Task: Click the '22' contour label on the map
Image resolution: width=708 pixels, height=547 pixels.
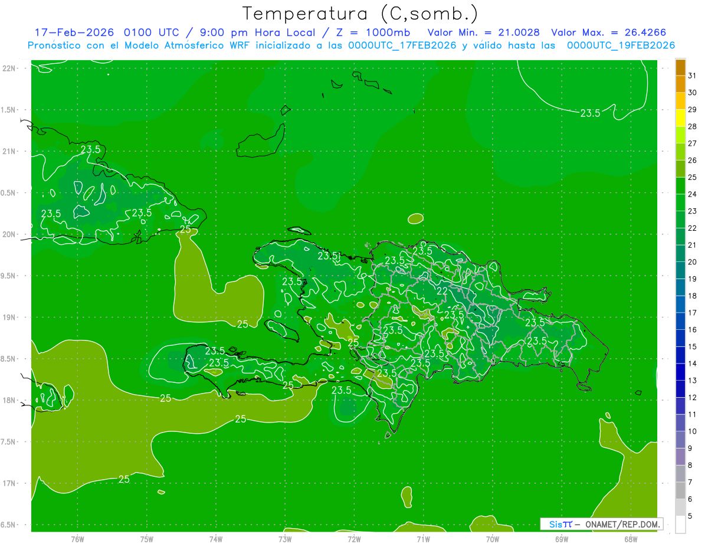Action: click(x=442, y=291)
